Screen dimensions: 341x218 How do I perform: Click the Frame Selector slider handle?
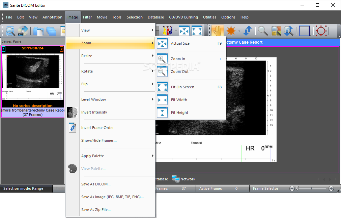point(297,188)
